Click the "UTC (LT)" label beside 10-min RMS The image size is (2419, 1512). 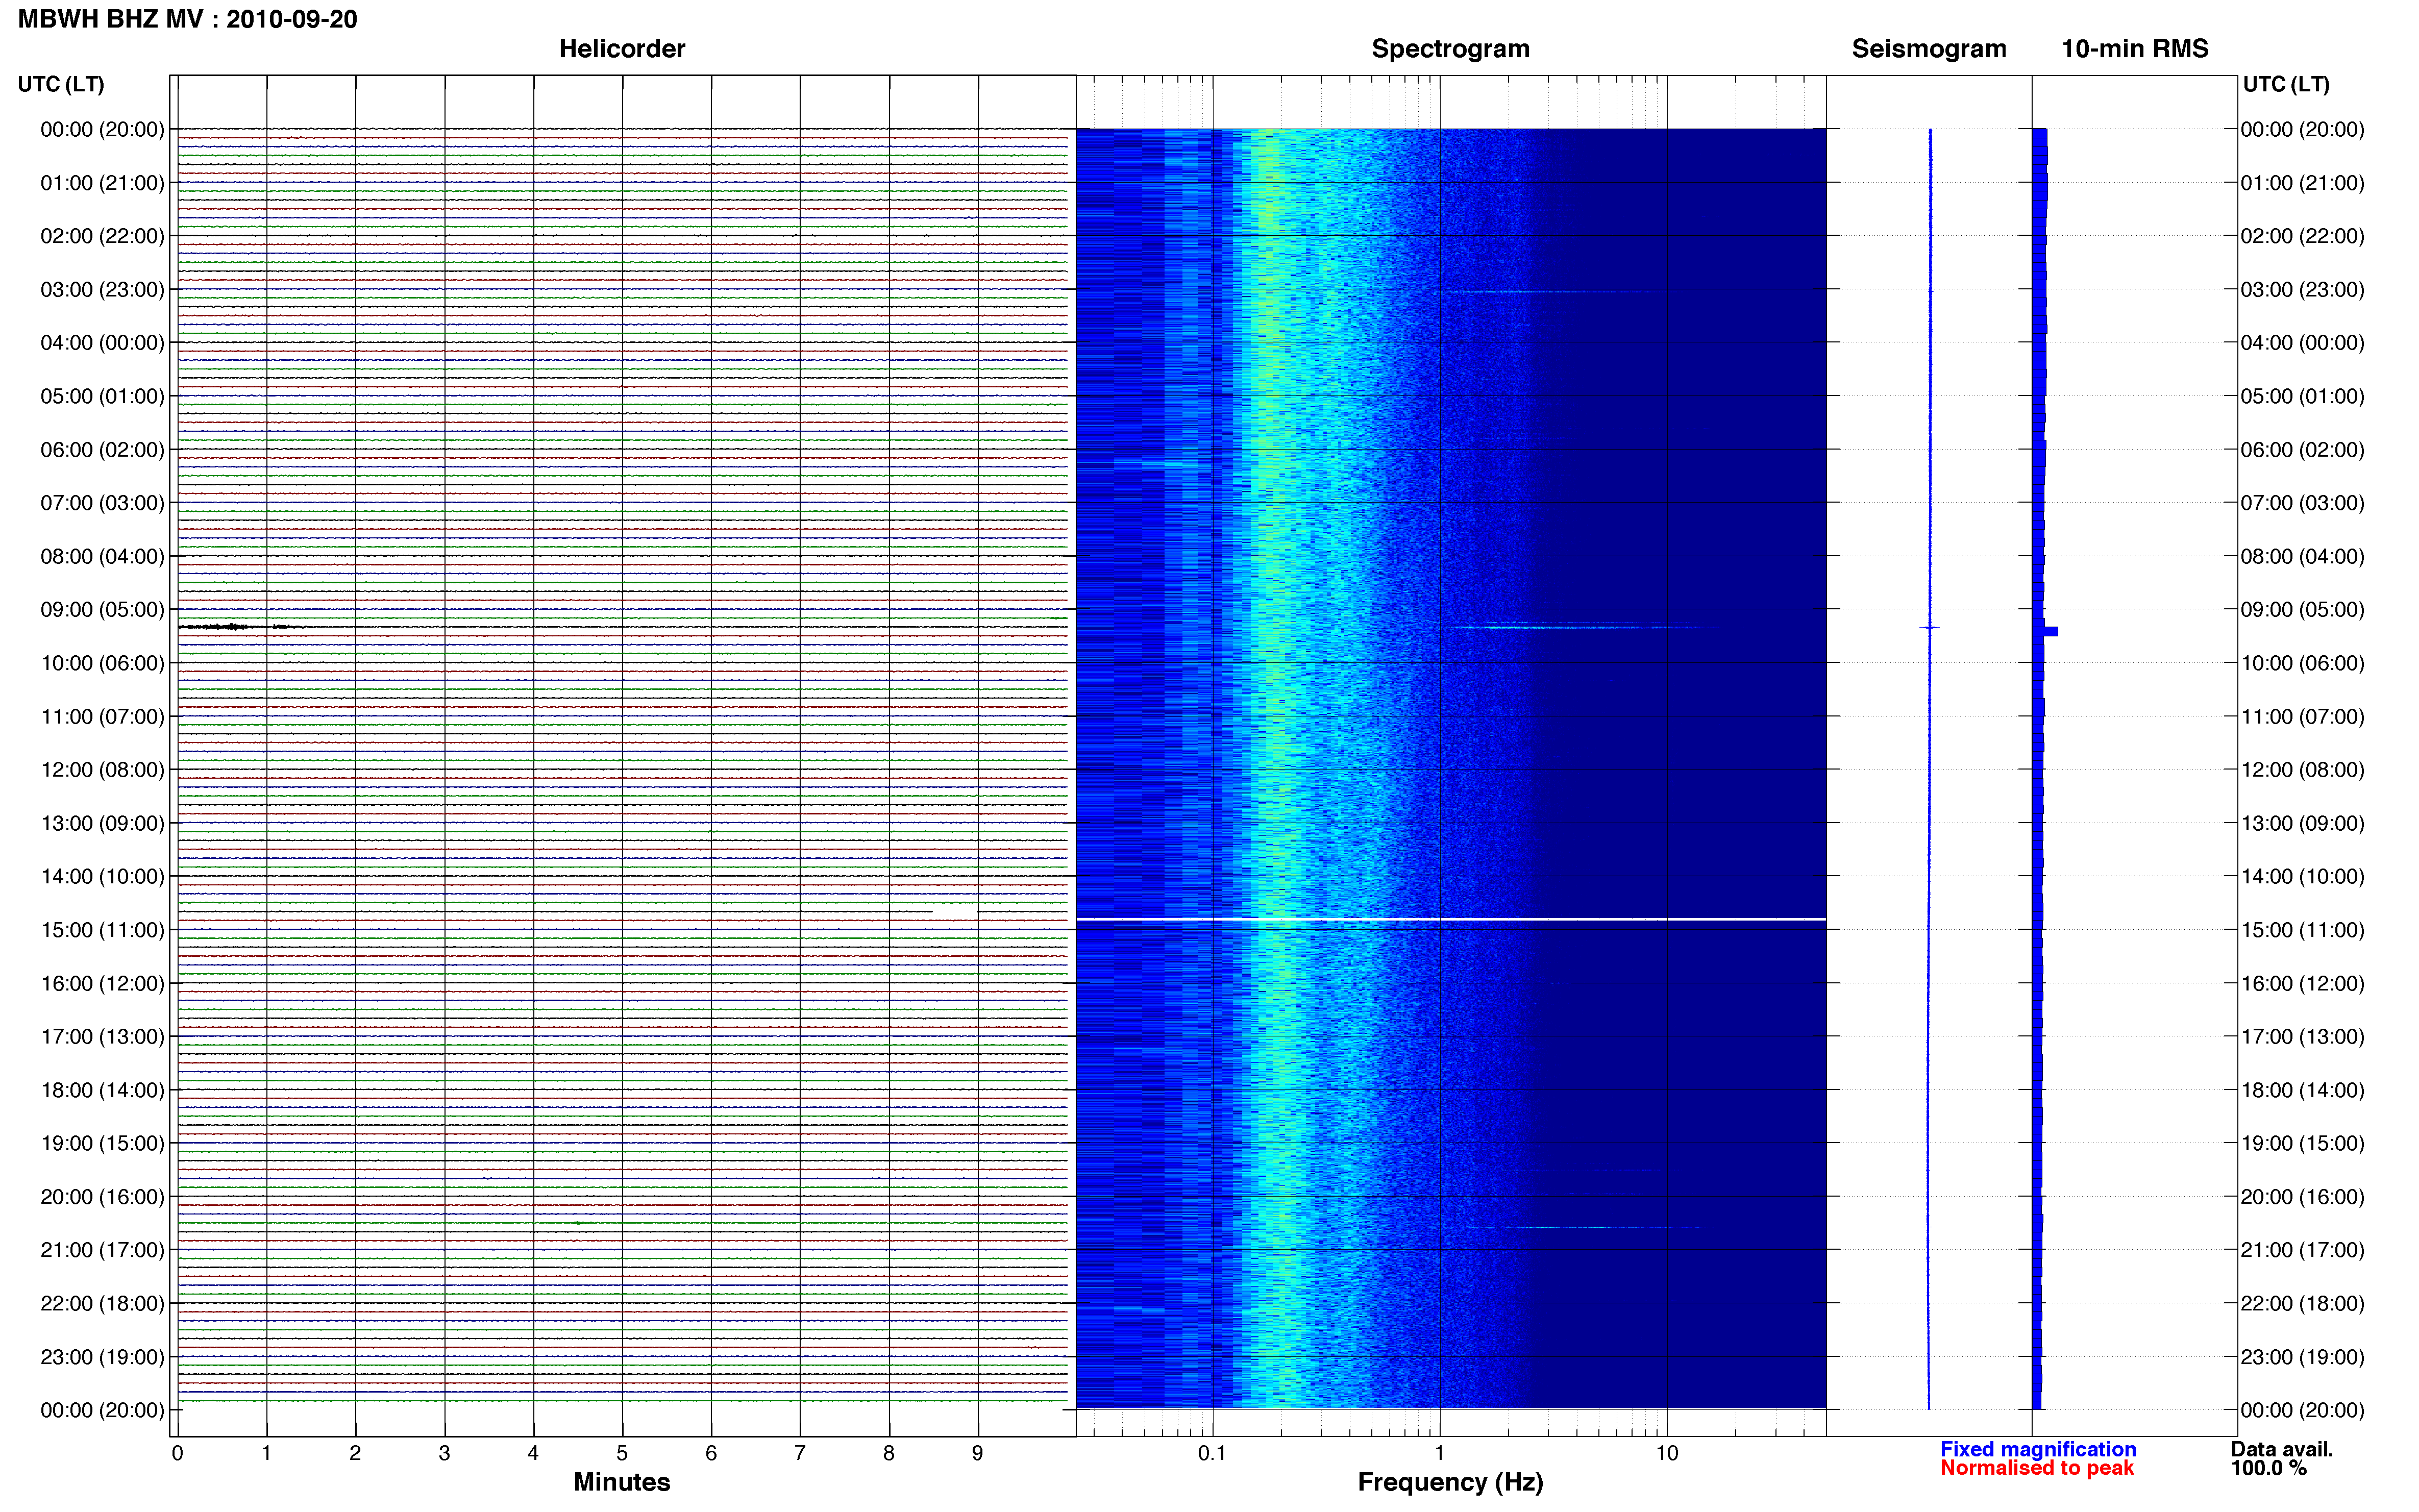click(x=2286, y=84)
